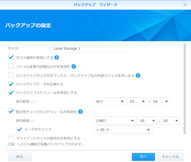Enable ファイル変更の詳細なログを有効化 checkbox
The width and height of the screenshot is (191, 162).
click(x=11, y=66)
